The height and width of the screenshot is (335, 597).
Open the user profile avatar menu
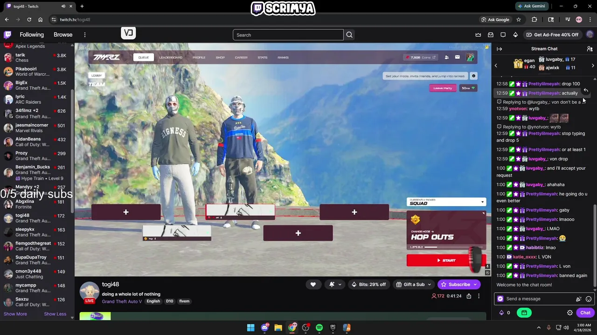pyautogui.click(x=590, y=34)
